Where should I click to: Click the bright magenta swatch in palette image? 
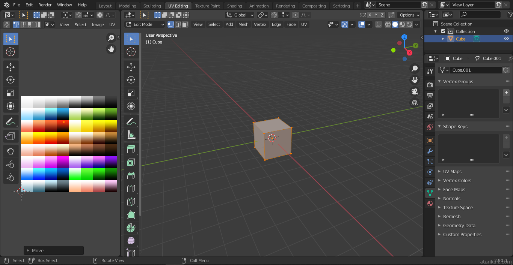63,162
